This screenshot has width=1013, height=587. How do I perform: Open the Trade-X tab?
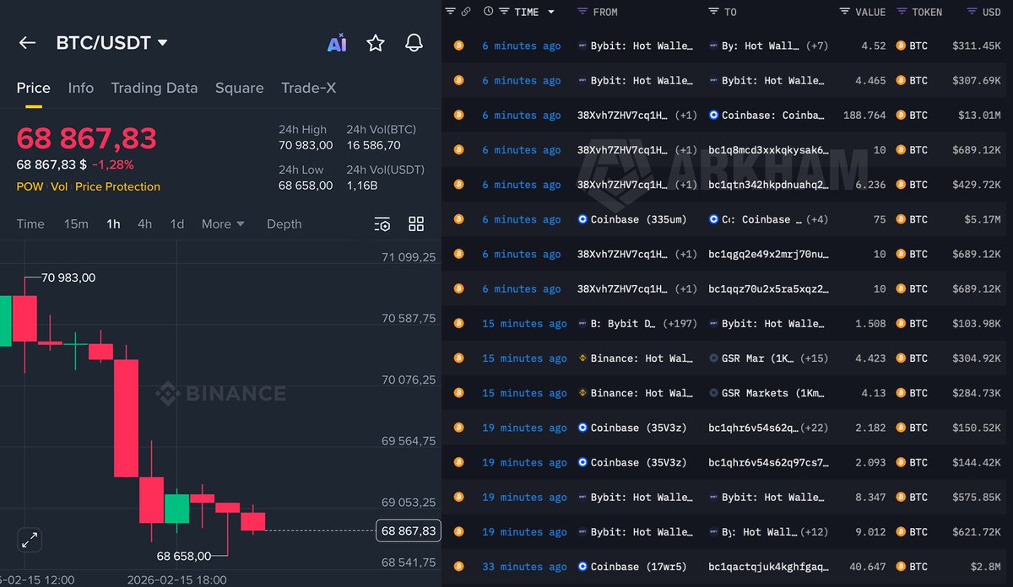click(308, 88)
